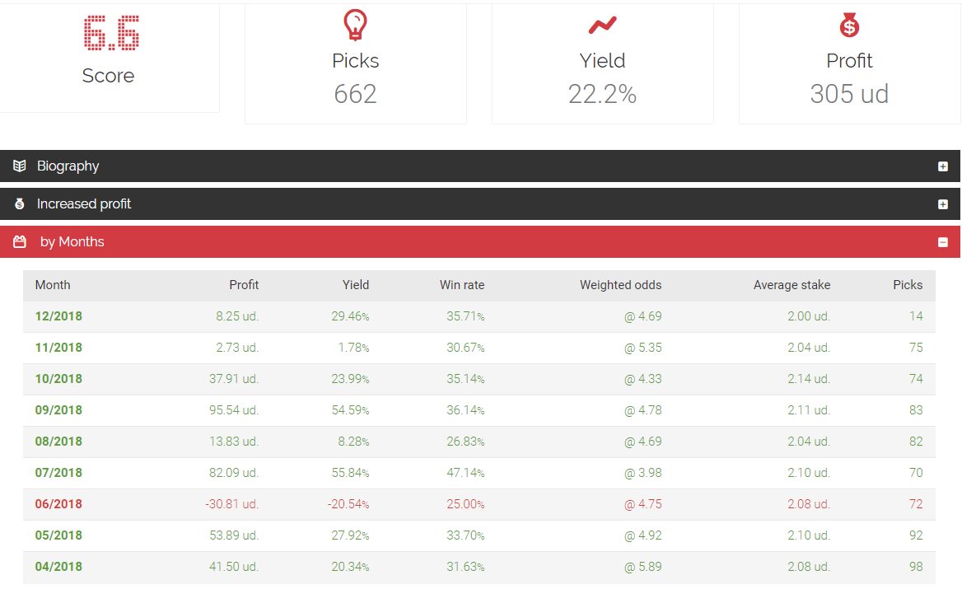Collapse the by Months section minus button
962x589 pixels.
pyautogui.click(x=943, y=242)
